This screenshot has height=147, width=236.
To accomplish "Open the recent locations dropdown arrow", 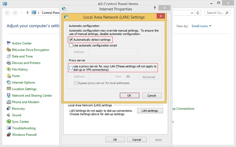I will point(22,13).
